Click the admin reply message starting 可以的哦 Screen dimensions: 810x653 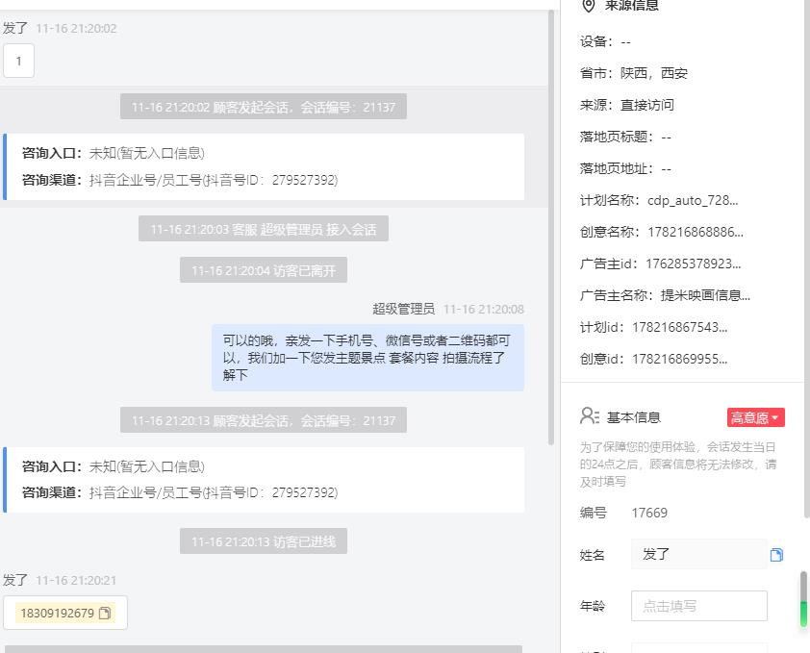[x=367, y=358]
